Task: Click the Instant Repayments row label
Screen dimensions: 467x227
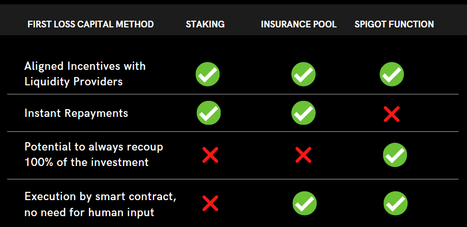Action: 76,113
